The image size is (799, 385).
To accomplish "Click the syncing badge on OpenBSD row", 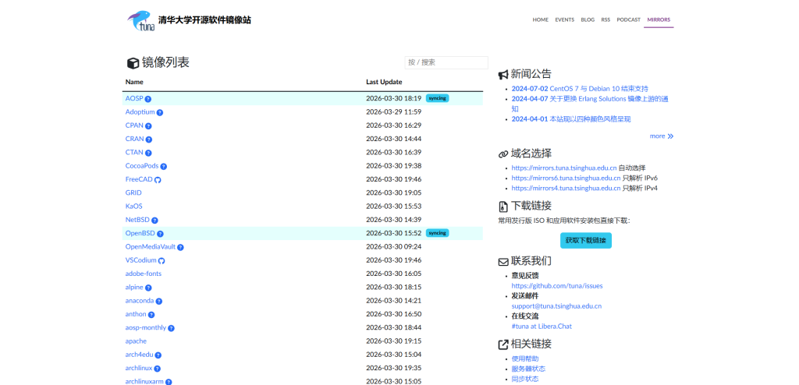I will click(437, 233).
